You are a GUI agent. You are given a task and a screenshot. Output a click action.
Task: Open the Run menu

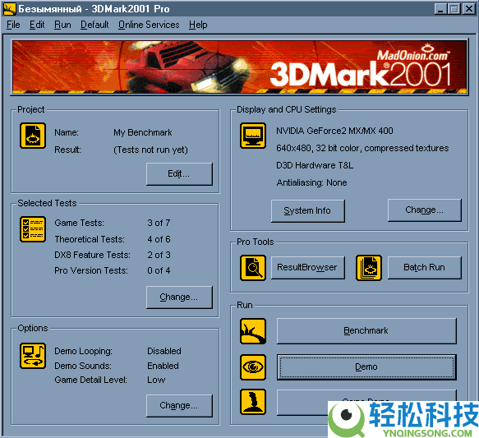point(62,25)
